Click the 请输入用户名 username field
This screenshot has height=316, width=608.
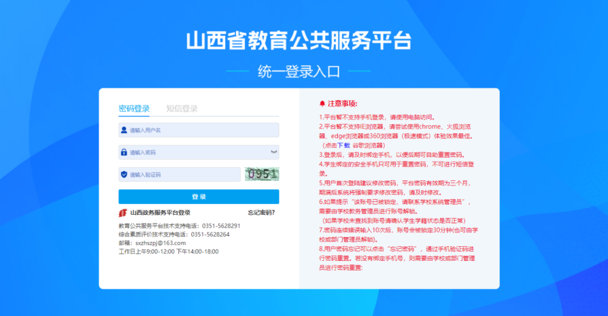click(x=199, y=130)
